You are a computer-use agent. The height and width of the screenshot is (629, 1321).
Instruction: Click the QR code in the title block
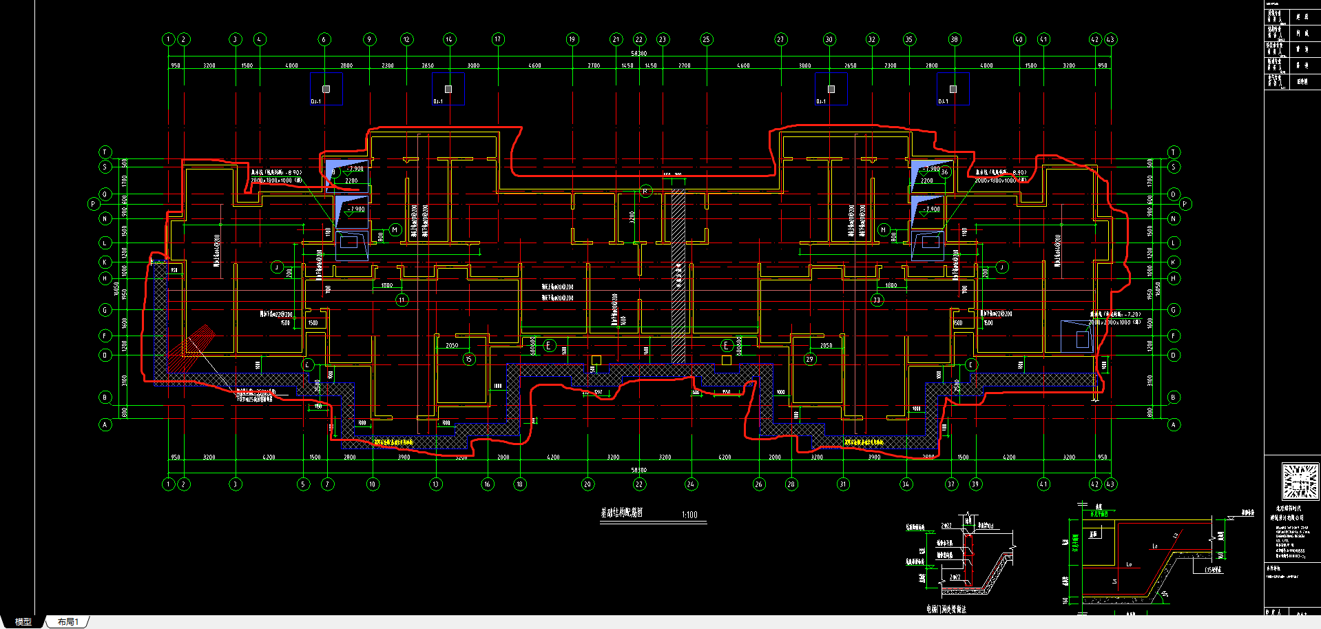1300,481
